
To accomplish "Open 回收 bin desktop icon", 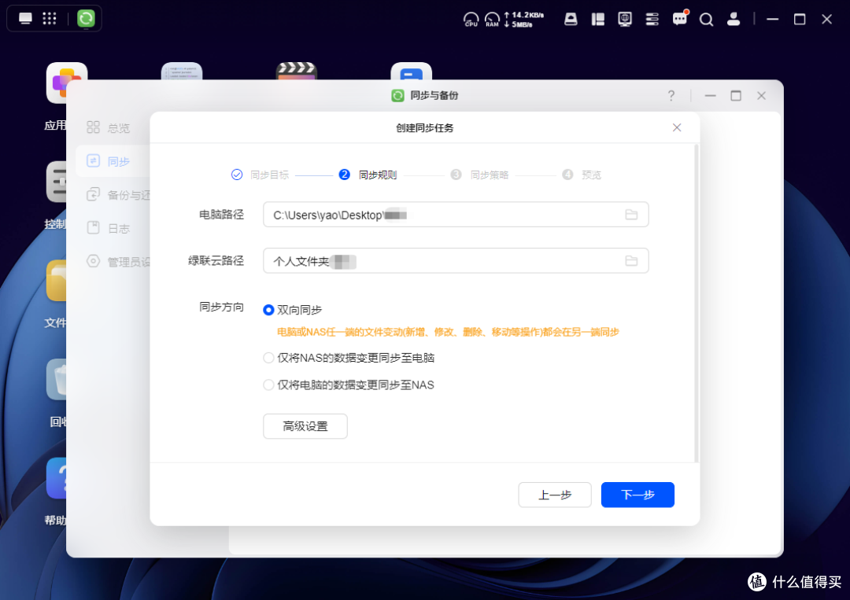I will tap(56, 379).
